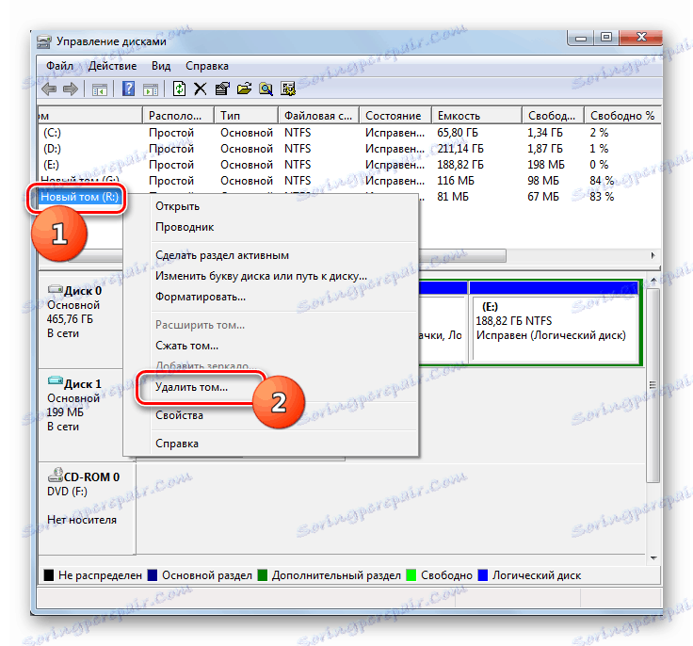
Task: Click the green Дополнительный раздел legend swatch
Action: [263, 575]
